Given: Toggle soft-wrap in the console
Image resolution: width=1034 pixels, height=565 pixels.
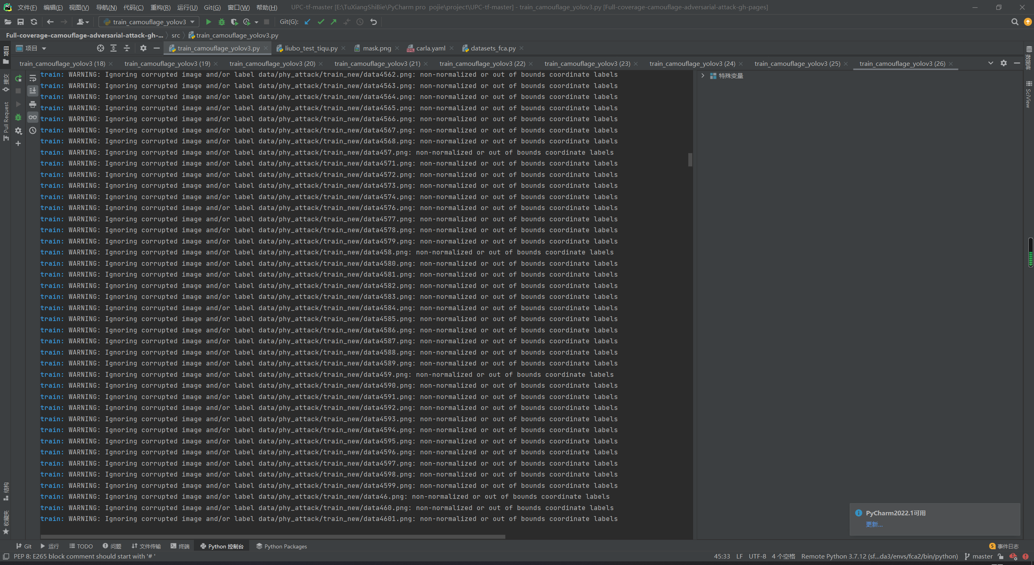Looking at the screenshot, I should pos(33,78).
